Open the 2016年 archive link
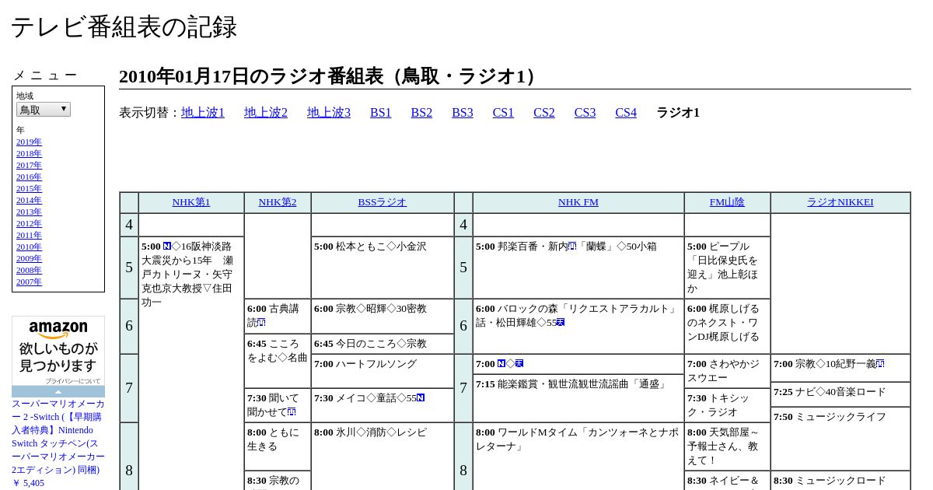933x490 pixels. 29,177
